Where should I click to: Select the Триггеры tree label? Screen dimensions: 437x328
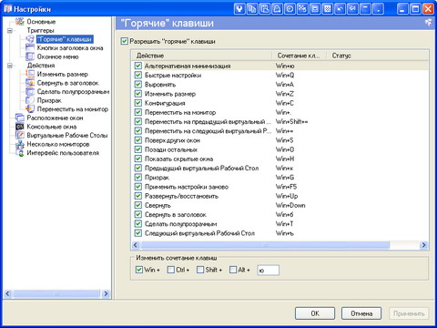click(40, 30)
